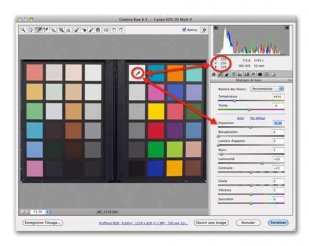Click the Noirs value field 5
This screenshot has height=246, width=309.
(x=278, y=150)
